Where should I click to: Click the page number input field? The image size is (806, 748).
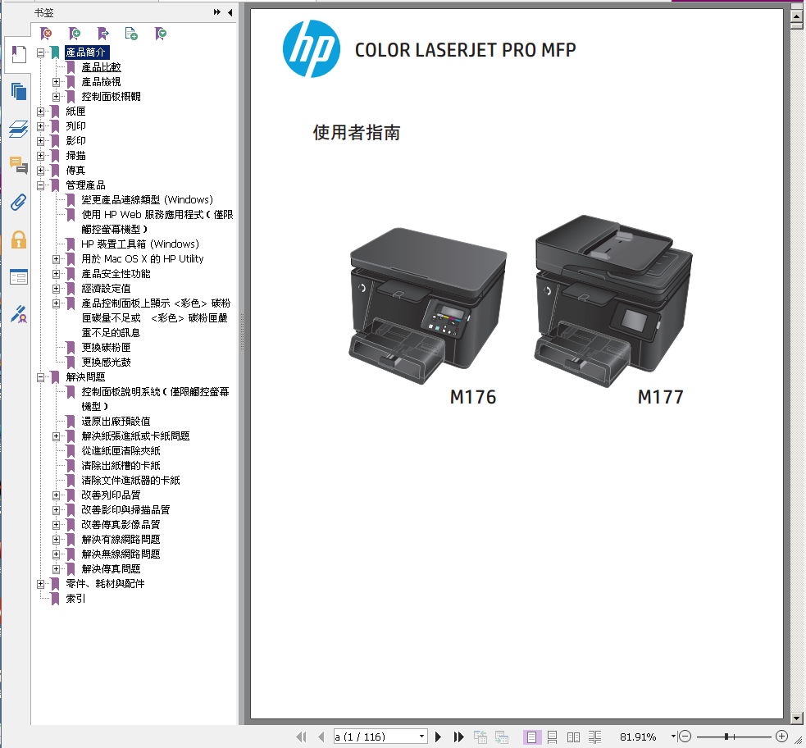pos(376,737)
